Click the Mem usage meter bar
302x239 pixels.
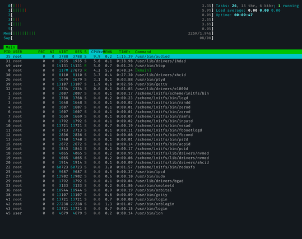point(109,34)
